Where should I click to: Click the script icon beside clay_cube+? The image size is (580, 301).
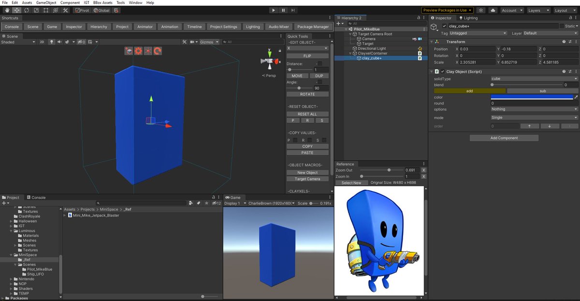point(420,58)
